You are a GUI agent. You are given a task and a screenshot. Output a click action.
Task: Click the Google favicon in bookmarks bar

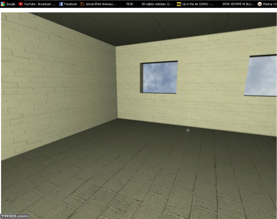(3, 4)
